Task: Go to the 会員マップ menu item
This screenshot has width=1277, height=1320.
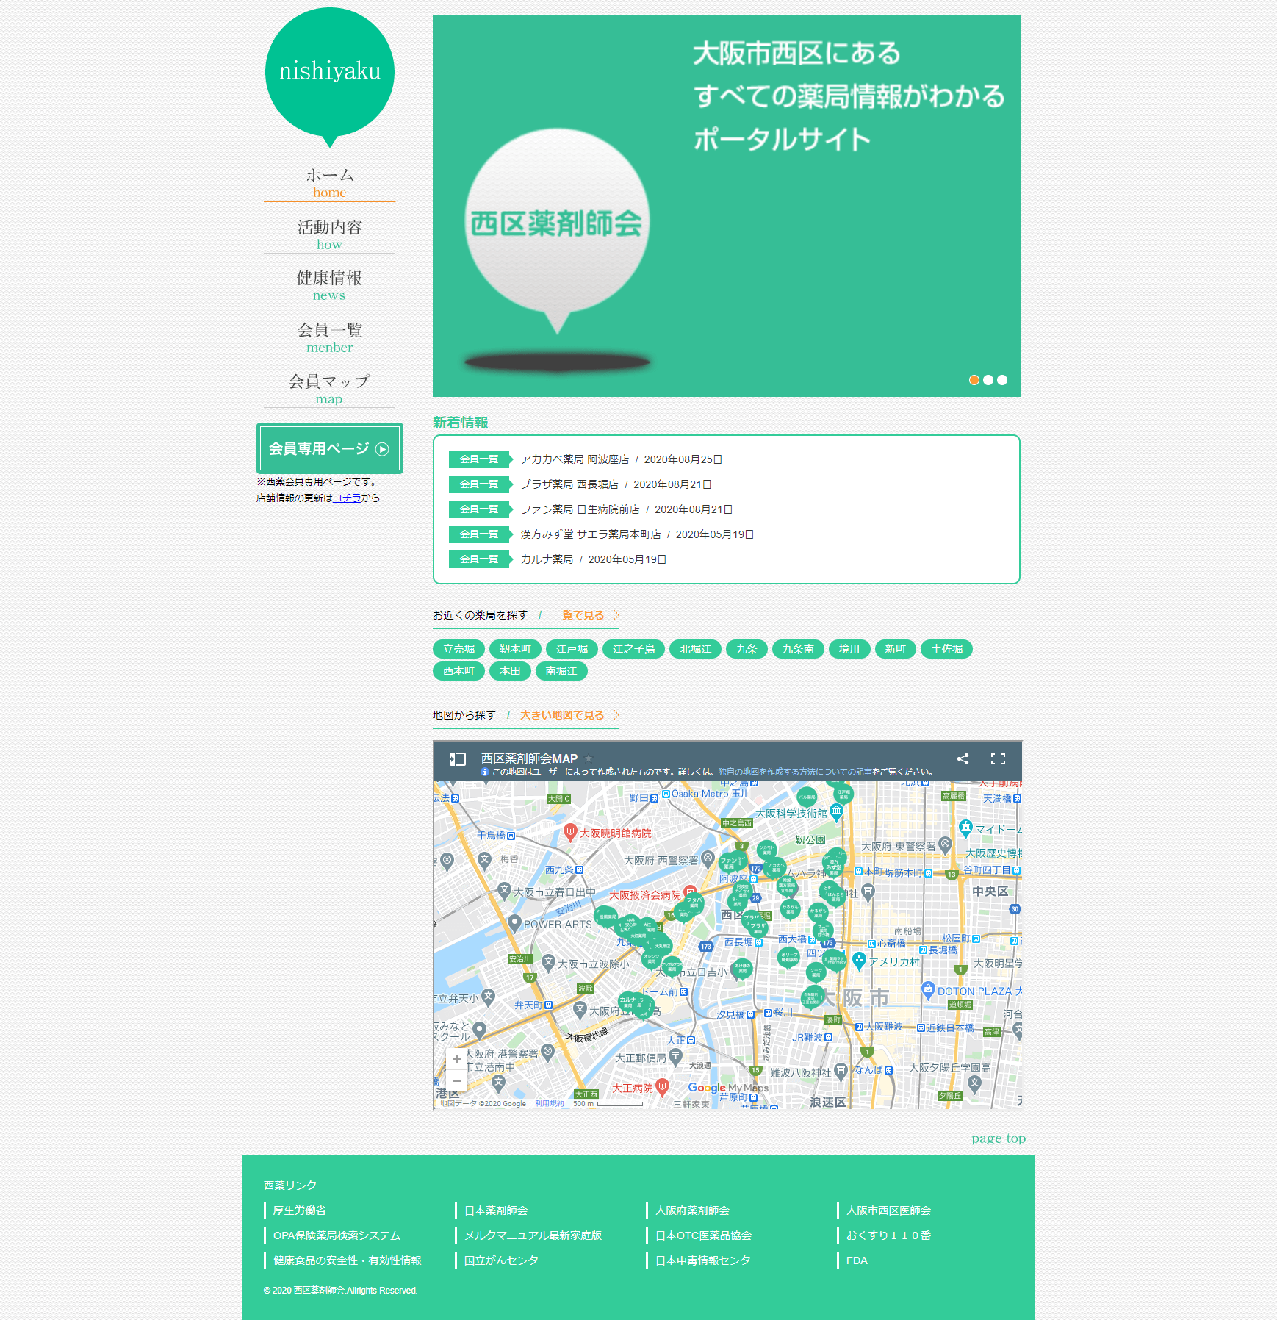Action: [x=329, y=387]
